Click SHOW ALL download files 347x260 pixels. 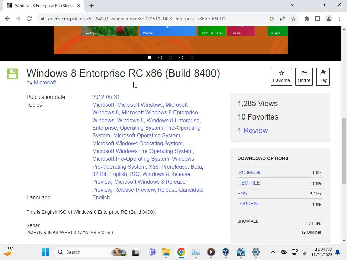(x=248, y=221)
